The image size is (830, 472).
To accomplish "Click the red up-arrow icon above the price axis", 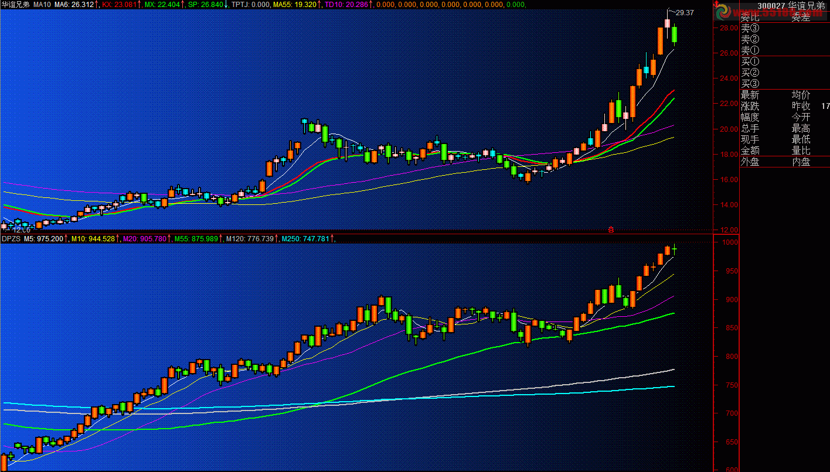I will [x=716, y=5].
